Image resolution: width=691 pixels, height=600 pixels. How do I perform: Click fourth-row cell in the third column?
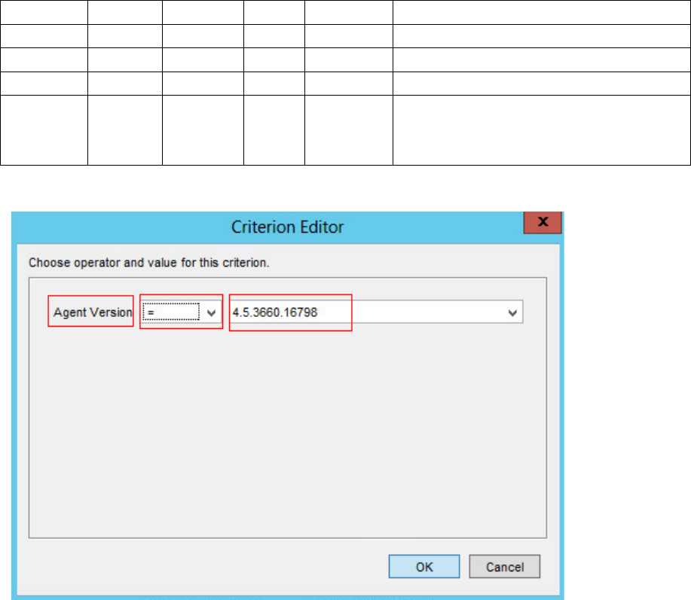tap(203, 82)
